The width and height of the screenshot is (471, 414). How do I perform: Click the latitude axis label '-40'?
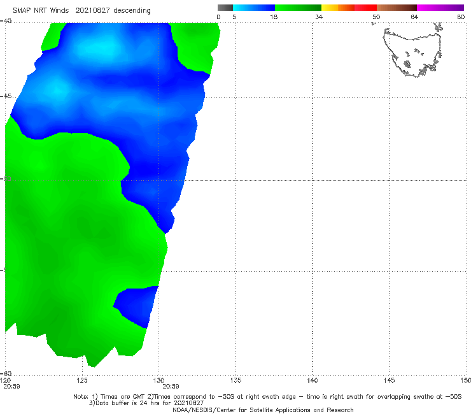(x=6, y=21)
